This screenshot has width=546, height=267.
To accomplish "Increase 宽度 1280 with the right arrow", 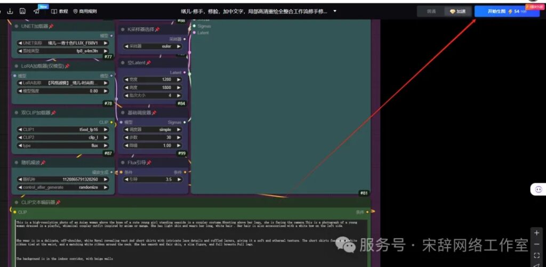I will [x=179, y=79].
